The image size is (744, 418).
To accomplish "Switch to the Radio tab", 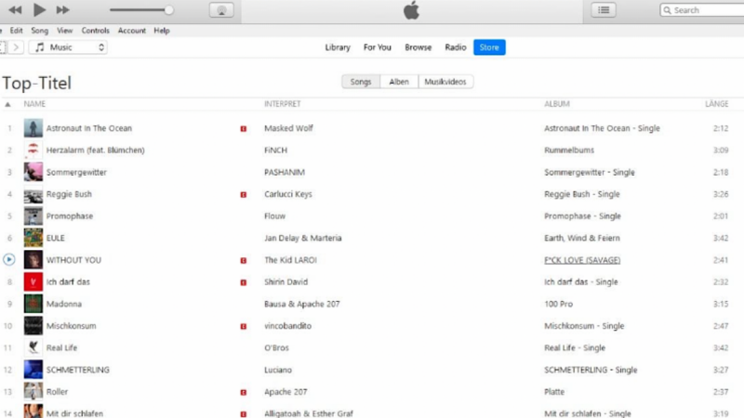I will tap(456, 47).
